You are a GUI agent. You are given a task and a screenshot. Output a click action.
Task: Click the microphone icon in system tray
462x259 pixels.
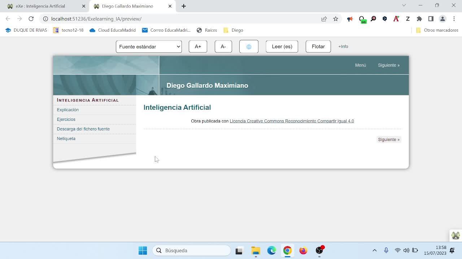(386, 250)
